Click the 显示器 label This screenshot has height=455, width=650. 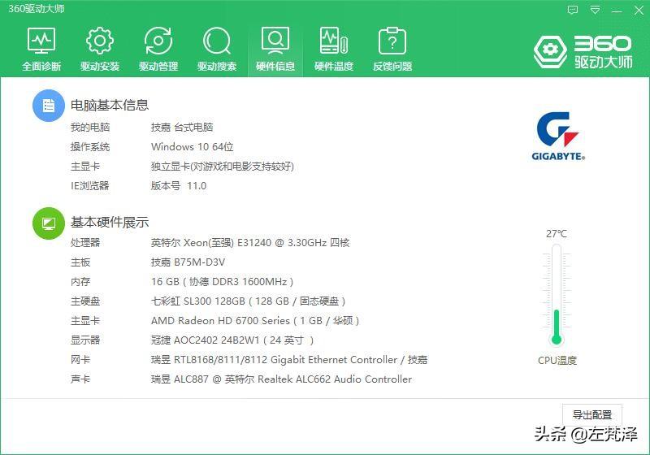pyautogui.click(x=85, y=340)
